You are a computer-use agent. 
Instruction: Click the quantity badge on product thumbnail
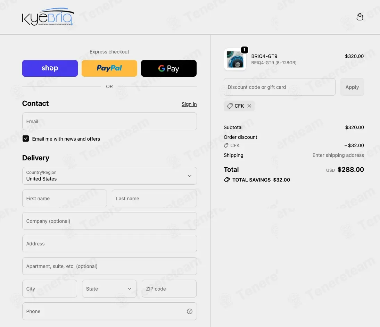point(244,50)
